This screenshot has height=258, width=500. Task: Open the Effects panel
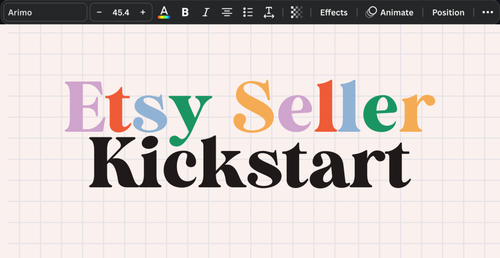(334, 13)
